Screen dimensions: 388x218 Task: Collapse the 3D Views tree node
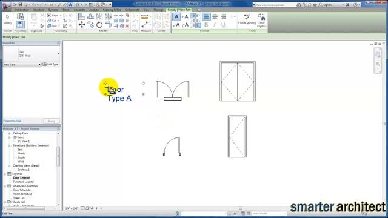[9, 137]
